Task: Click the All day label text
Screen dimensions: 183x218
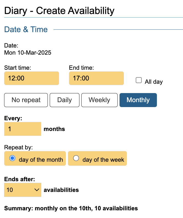Action: 154,82
